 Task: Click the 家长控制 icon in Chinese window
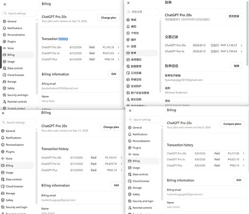[x=128, y=99]
